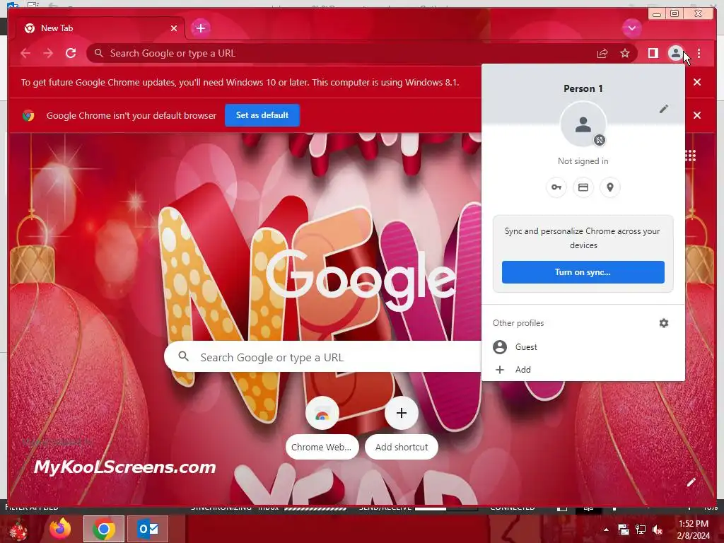Bookmark this tab with the star icon
The image size is (724, 543).
pyautogui.click(x=625, y=54)
